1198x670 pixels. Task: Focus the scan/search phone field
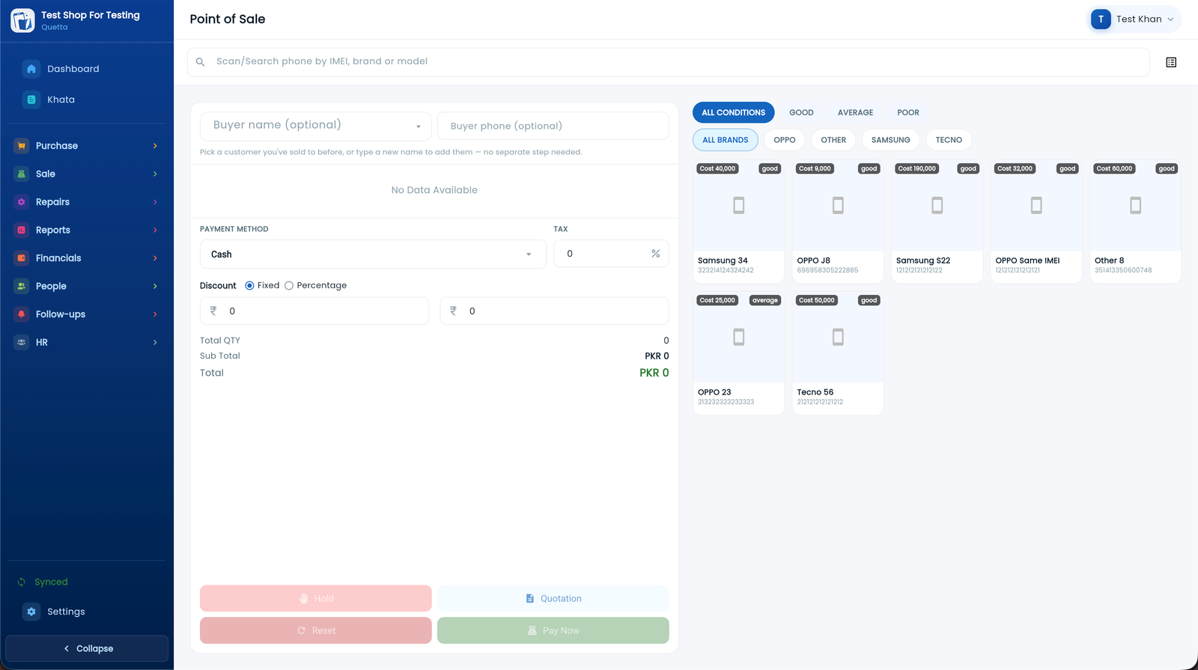pos(668,62)
